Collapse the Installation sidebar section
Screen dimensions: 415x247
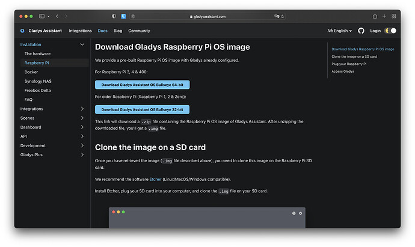[82, 44]
